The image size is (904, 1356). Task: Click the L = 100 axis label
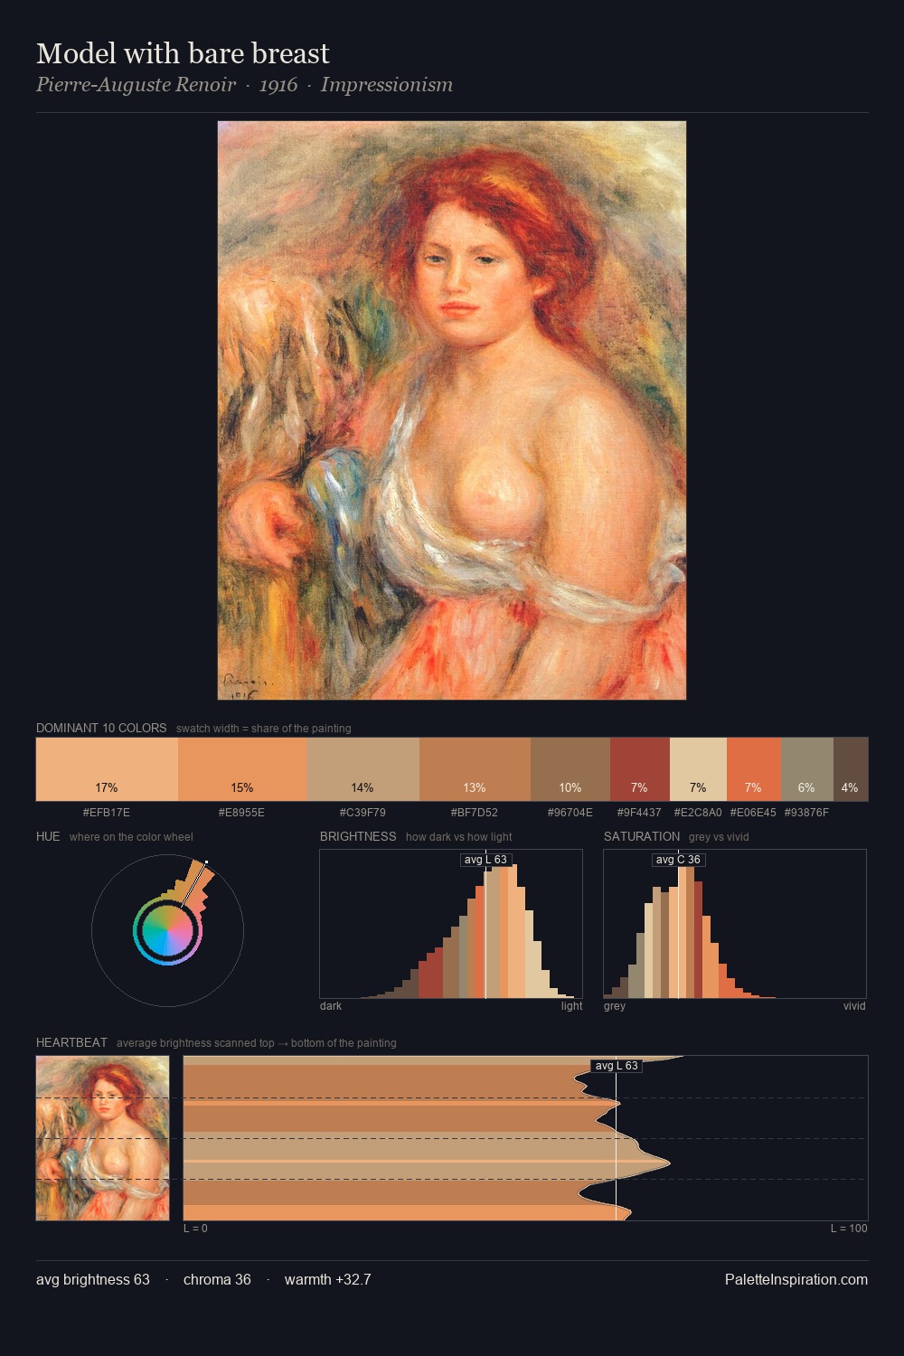pos(849,1229)
